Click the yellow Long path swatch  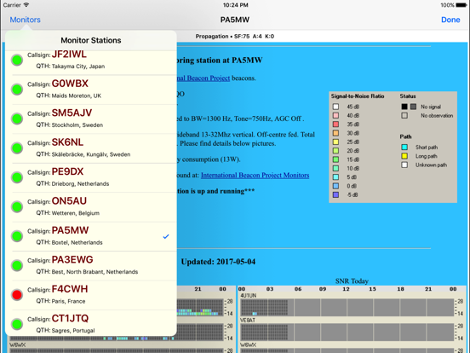coord(404,156)
